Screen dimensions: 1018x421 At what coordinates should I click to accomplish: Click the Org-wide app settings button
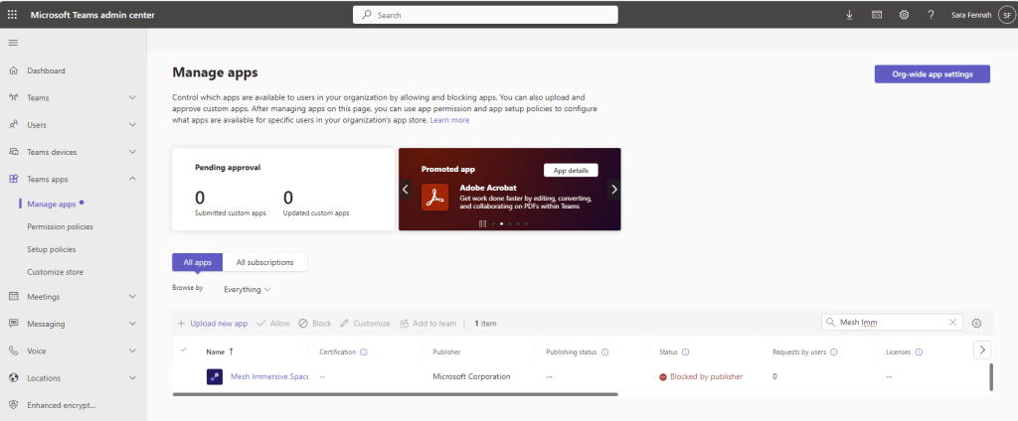click(x=932, y=74)
